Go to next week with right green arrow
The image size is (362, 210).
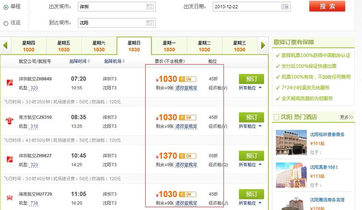[263, 45]
